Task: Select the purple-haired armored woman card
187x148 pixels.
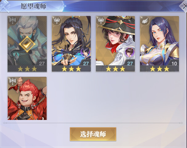Action: pos(159,44)
